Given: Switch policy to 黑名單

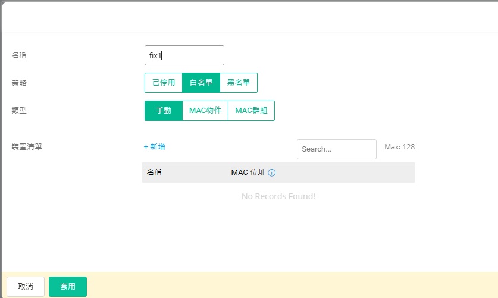Looking at the screenshot, I should [239, 83].
